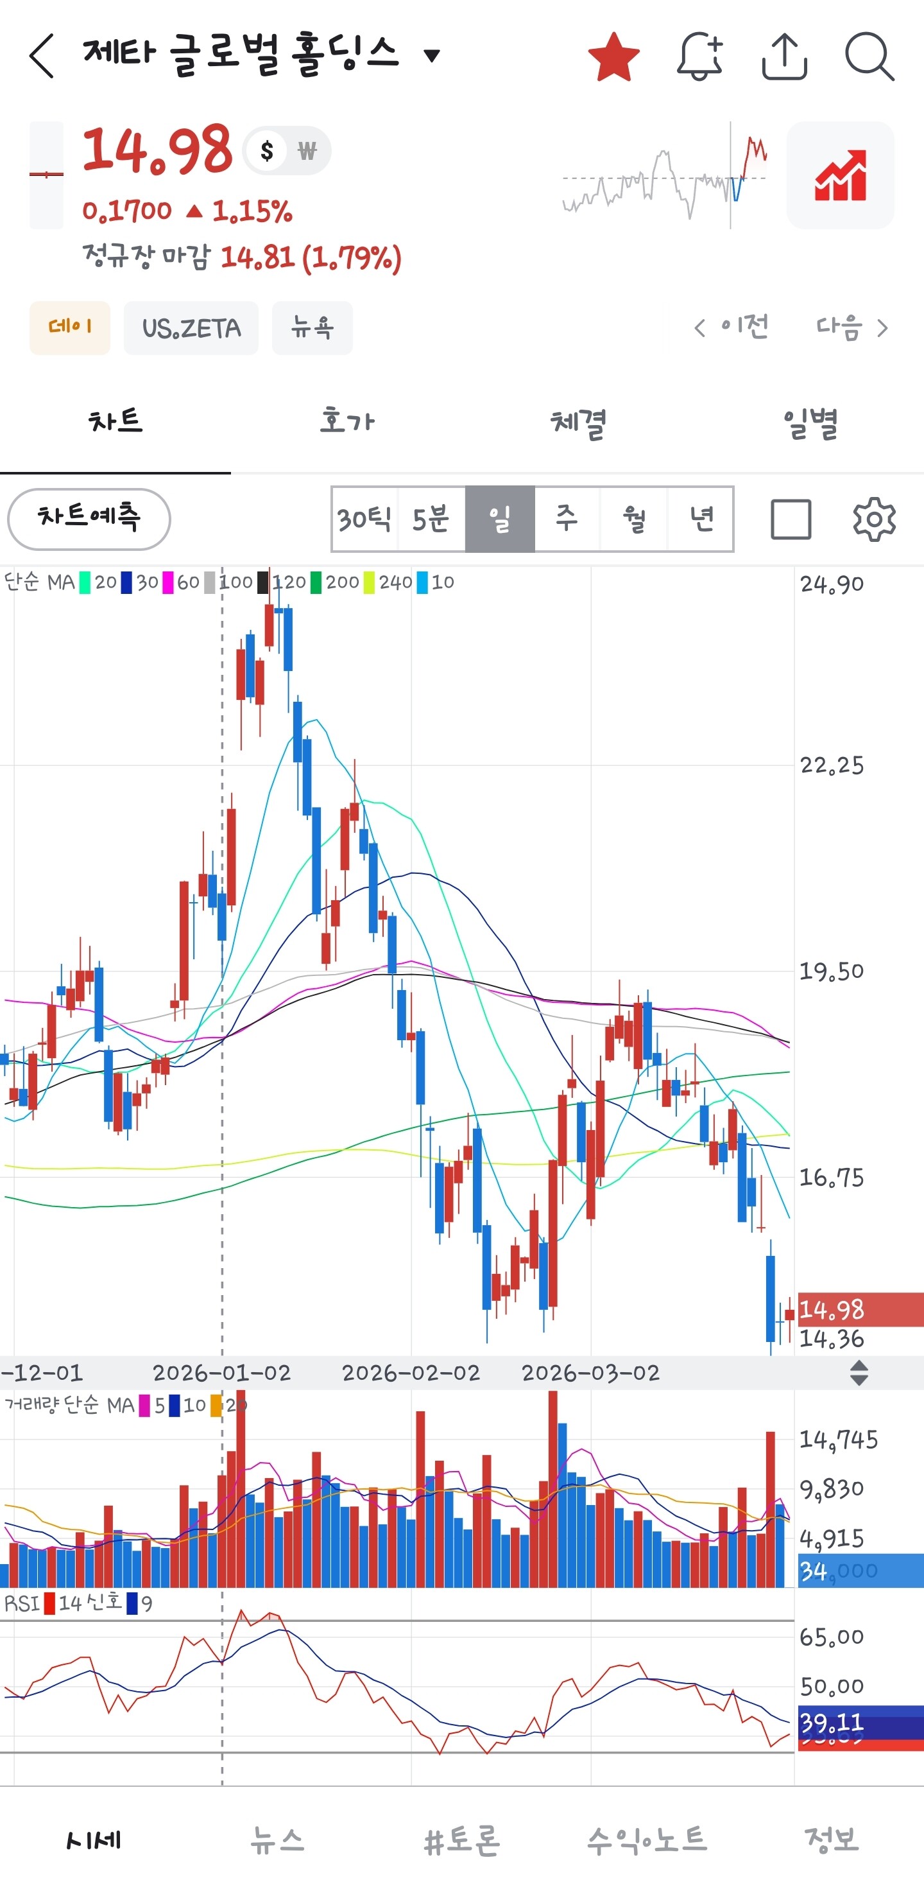Switch to the 차트 tab
Screen dimensions: 924x1898
click(116, 421)
